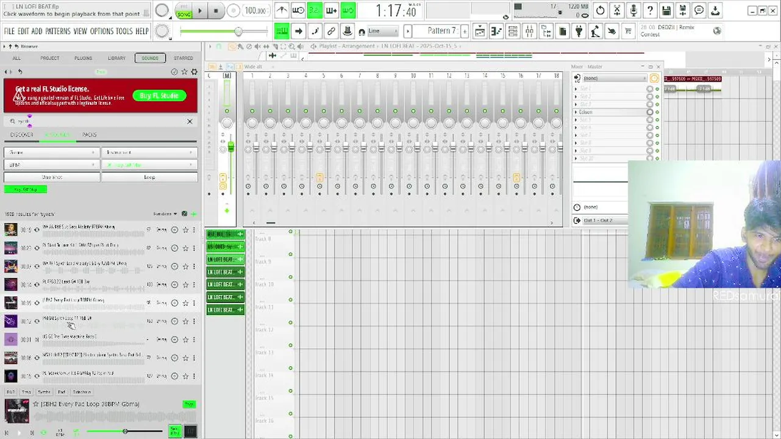Viewport: 781px width, 439px height.
Task: Click the help question mark icon
Action: pos(650,10)
